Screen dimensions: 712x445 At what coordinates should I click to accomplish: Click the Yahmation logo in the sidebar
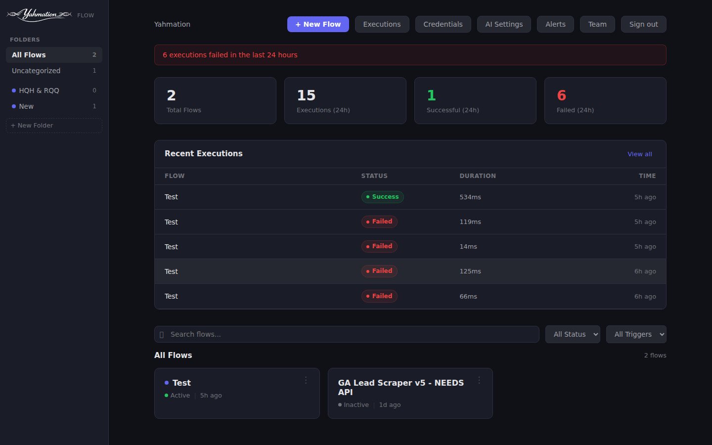point(39,15)
